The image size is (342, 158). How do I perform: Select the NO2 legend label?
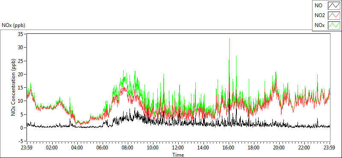click(319, 15)
